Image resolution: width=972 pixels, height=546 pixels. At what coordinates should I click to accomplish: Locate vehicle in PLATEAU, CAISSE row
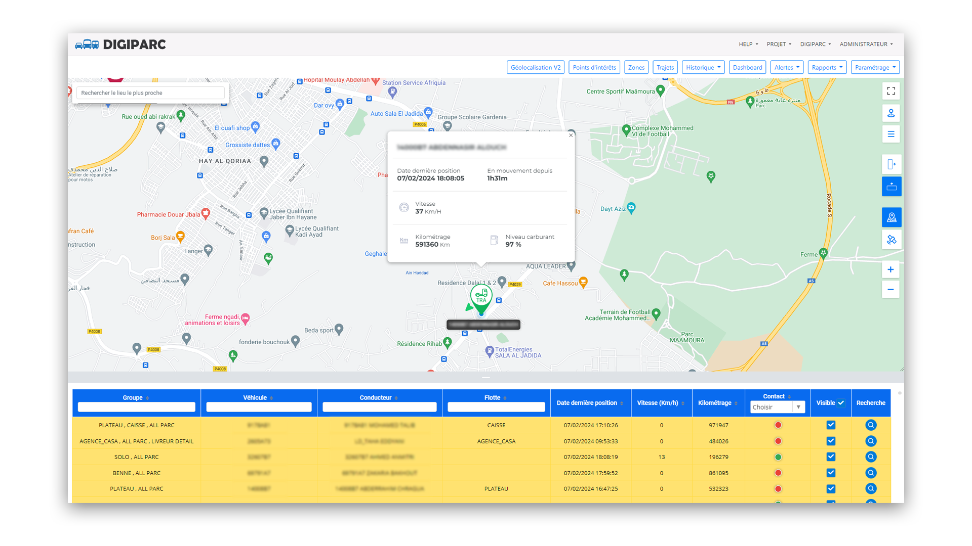pyautogui.click(x=870, y=425)
